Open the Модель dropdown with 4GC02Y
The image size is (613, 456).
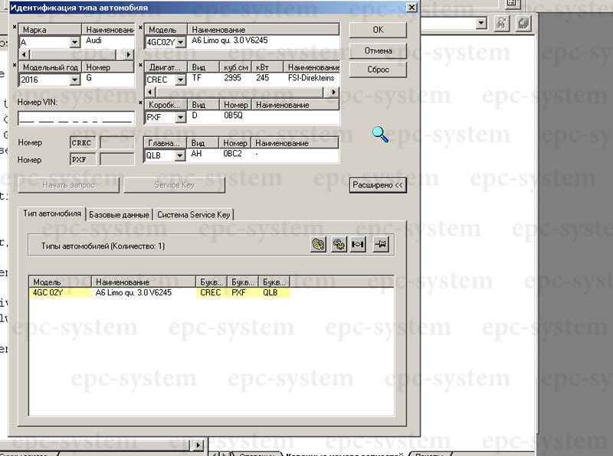(x=181, y=43)
